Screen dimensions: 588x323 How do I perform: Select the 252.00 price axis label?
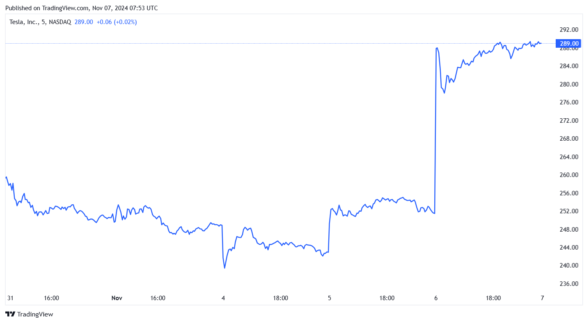569,211
